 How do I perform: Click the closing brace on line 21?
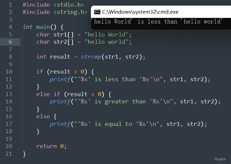[x=25, y=154]
